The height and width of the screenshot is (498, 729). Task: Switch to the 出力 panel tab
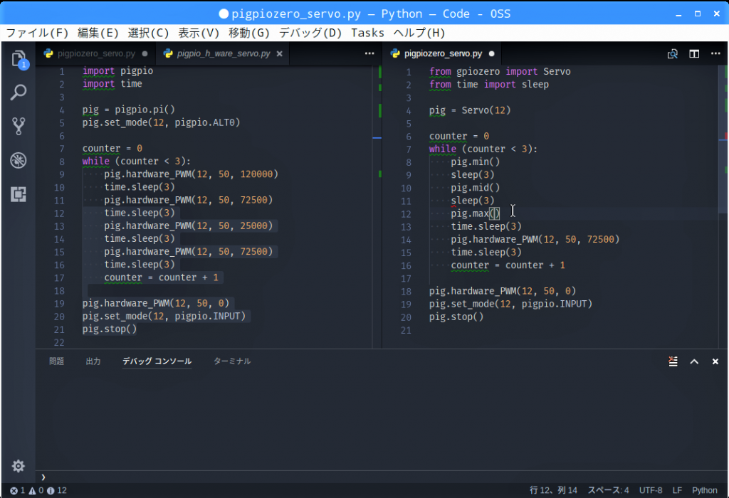(93, 361)
